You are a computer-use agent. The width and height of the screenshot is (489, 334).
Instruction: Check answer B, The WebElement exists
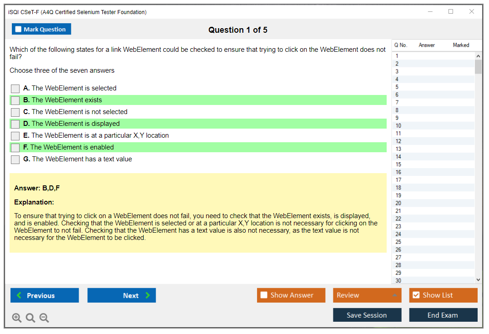pos(15,100)
